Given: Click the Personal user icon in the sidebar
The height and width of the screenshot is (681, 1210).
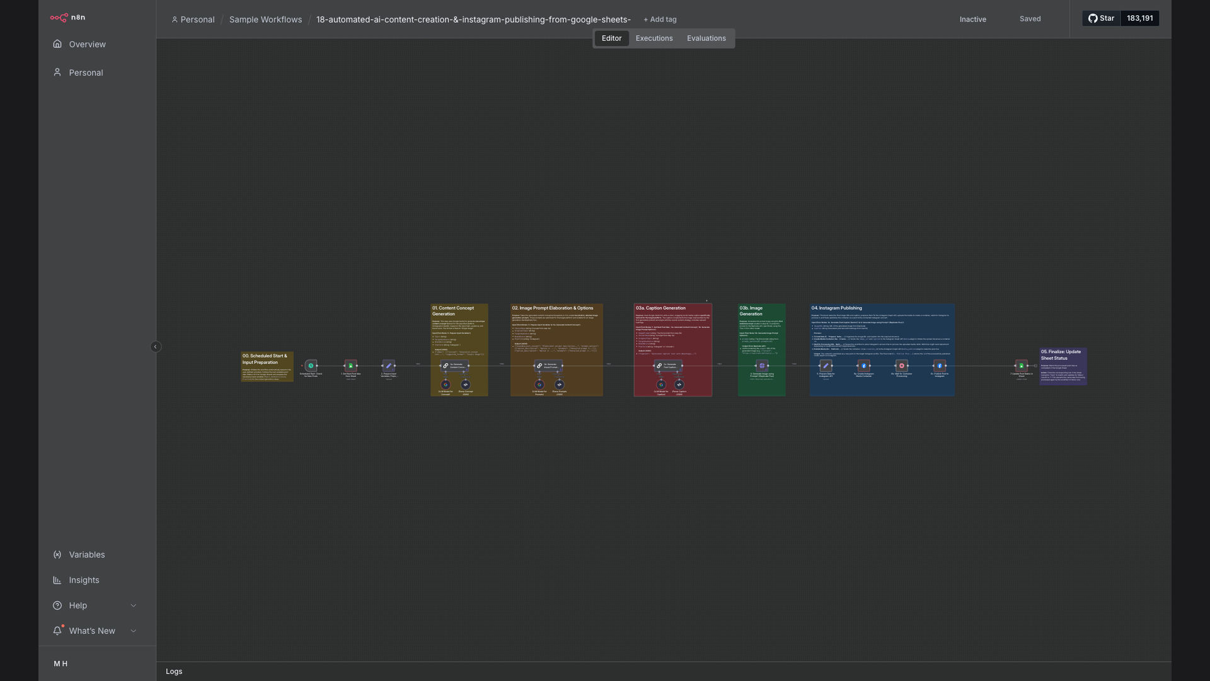Looking at the screenshot, I should [57, 73].
